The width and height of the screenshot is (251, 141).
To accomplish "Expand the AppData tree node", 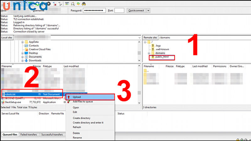I will click(x=22, y=42).
